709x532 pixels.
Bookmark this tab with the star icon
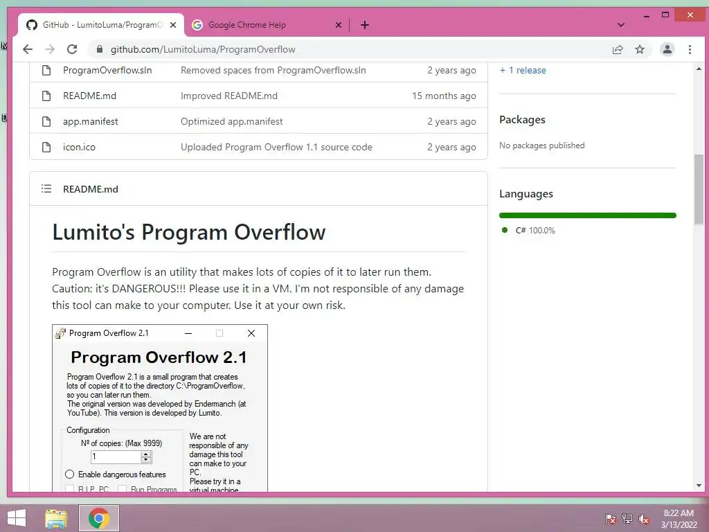tap(639, 49)
